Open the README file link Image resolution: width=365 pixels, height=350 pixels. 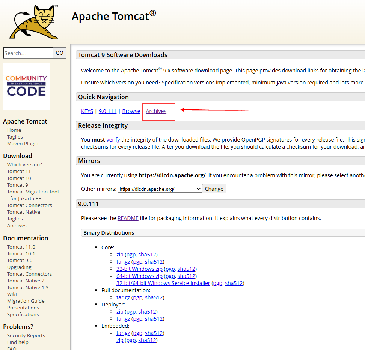pos(128,218)
